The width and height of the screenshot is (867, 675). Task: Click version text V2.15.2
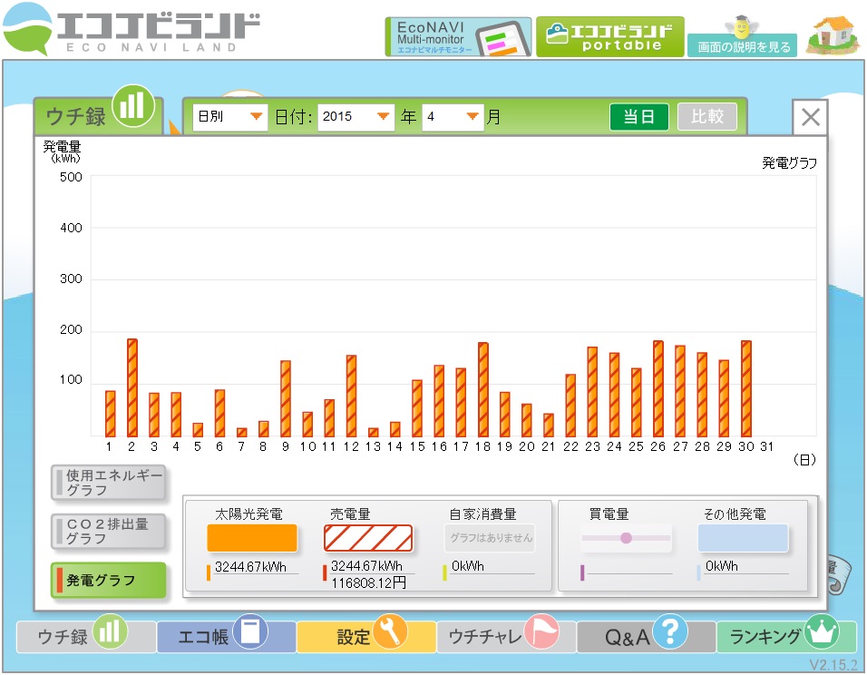coord(833,664)
